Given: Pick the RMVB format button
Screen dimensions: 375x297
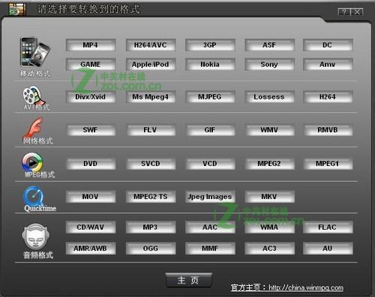Looking at the screenshot, I should coord(328,130).
